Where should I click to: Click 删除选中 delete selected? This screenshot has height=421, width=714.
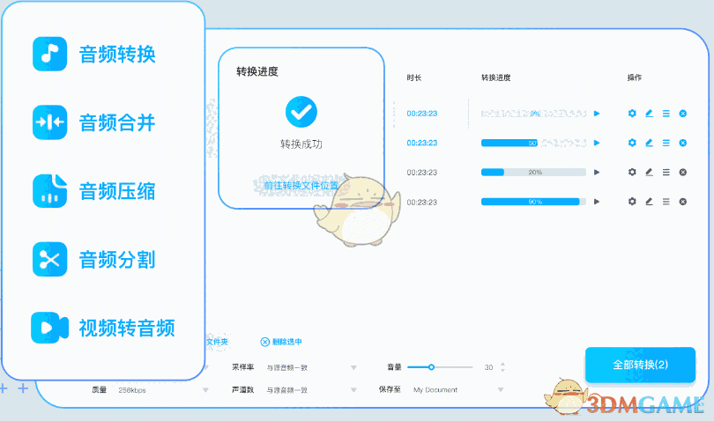281,342
